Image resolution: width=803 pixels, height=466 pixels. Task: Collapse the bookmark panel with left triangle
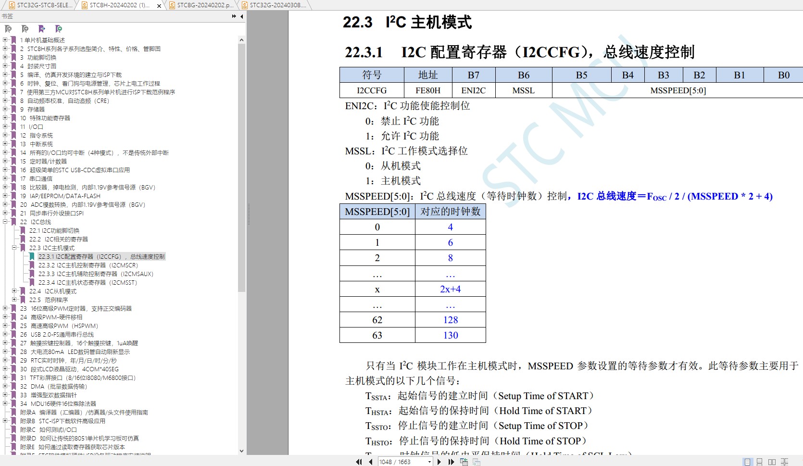click(242, 16)
